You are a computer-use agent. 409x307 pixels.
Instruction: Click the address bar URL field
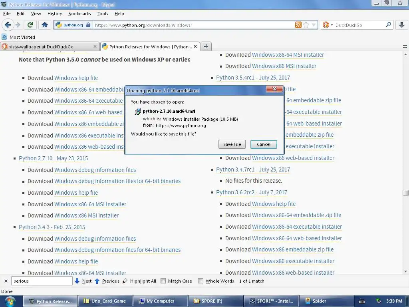[x=194, y=25]
